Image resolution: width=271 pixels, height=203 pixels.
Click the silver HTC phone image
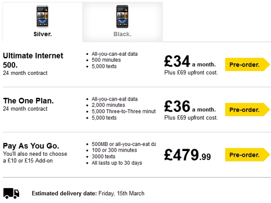click(x=43, y=16)
